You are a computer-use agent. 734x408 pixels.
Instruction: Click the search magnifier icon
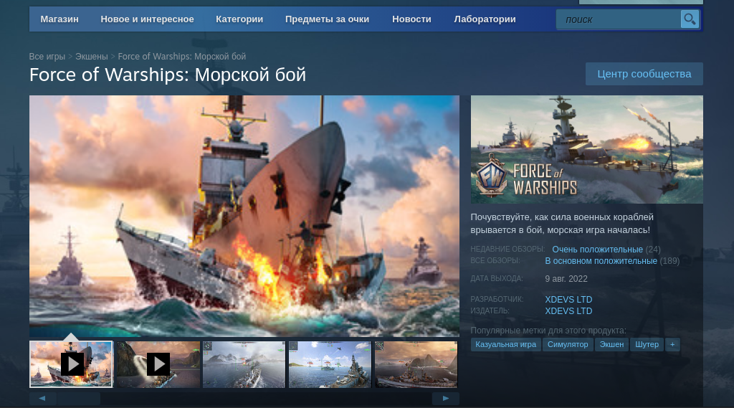tap(690, 19)
